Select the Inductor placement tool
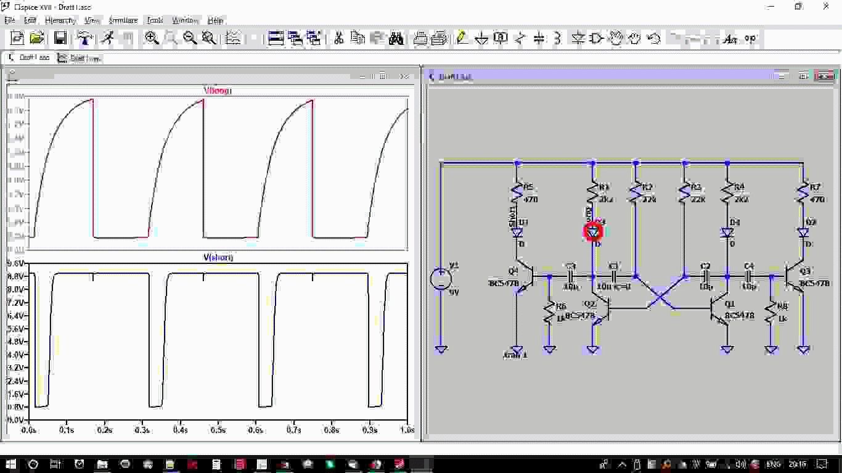The width and height of the screenshot is (842, 473). [x=558, y=38]
